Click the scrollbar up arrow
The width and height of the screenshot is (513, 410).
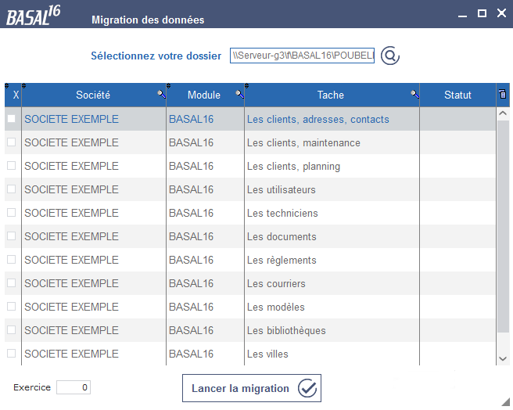coord(503,113)
